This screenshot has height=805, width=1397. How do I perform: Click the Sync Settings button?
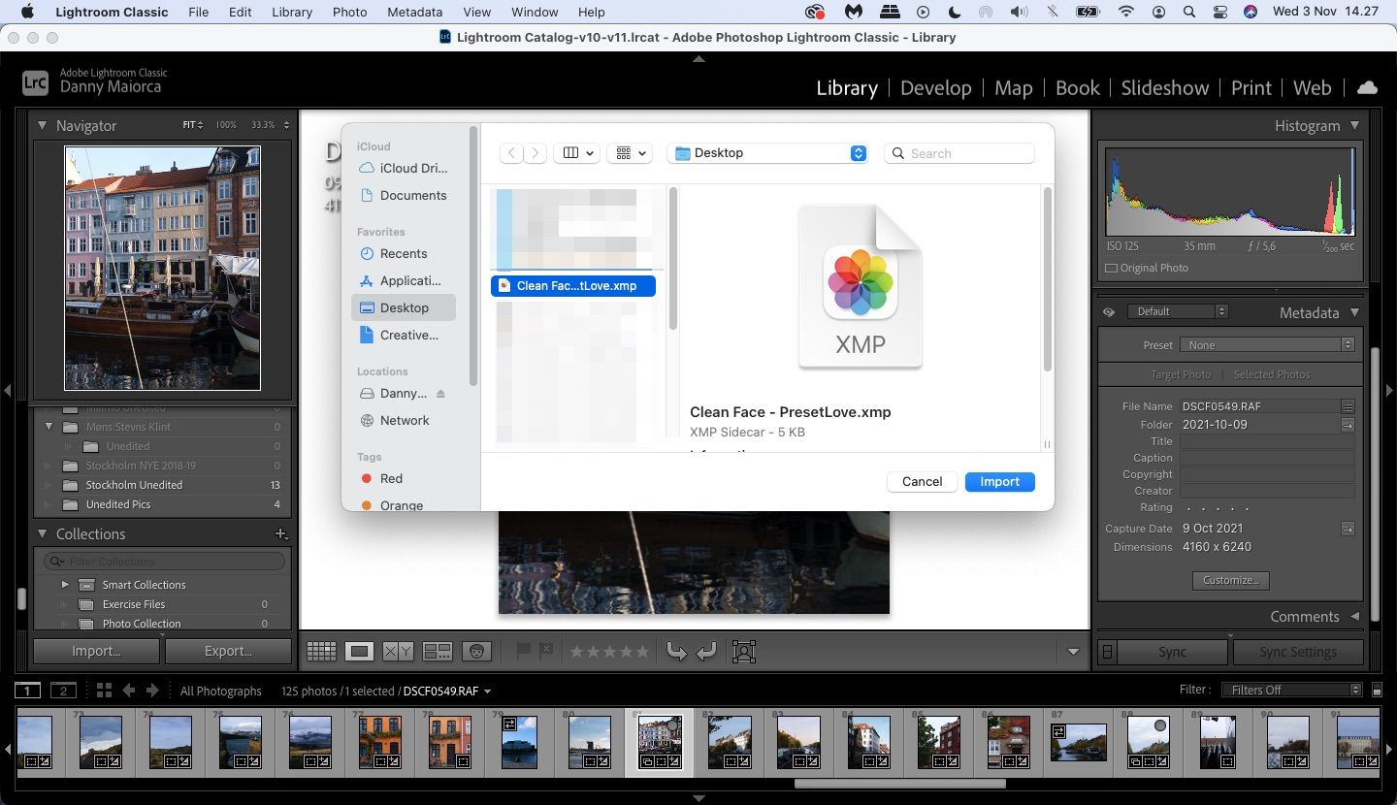coord(1298,652)
